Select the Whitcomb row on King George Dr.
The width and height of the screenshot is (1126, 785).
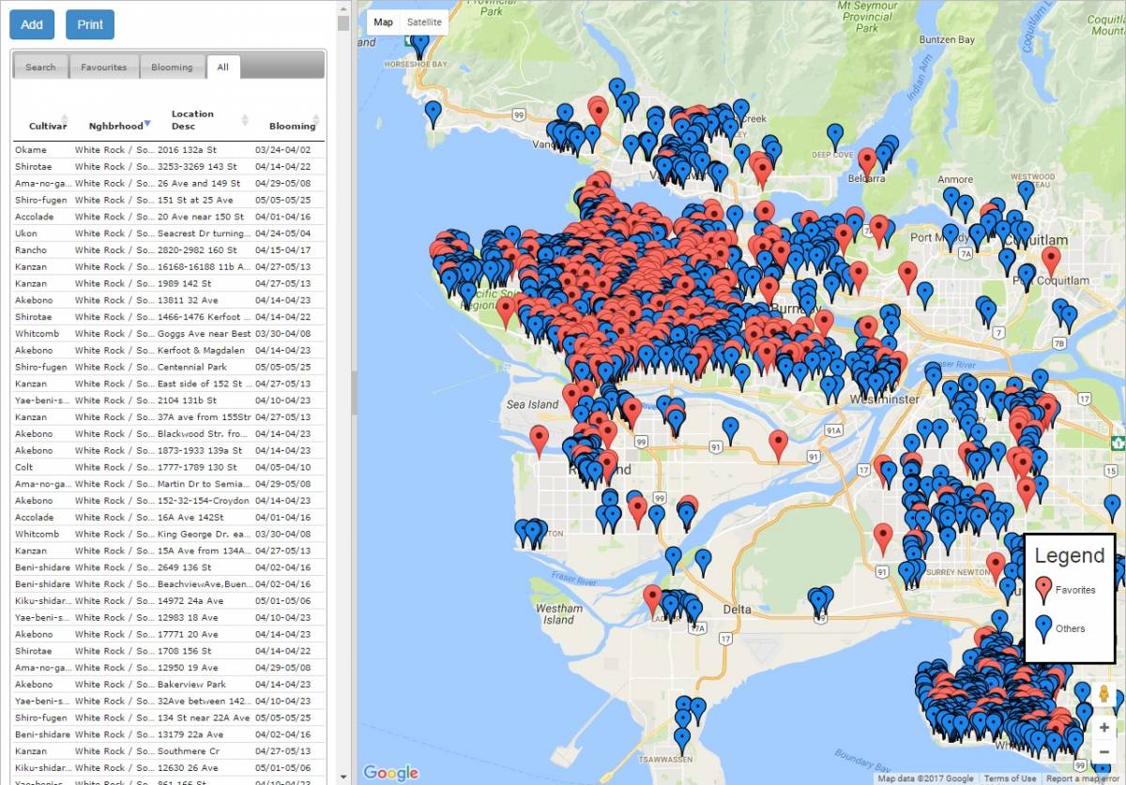pos(169,534)
